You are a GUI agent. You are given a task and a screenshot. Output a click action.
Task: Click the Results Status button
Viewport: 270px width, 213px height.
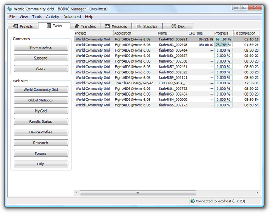click(41, 121)
